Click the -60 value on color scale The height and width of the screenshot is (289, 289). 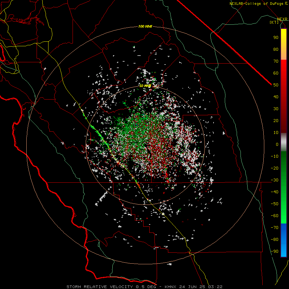tap(275, 216)
